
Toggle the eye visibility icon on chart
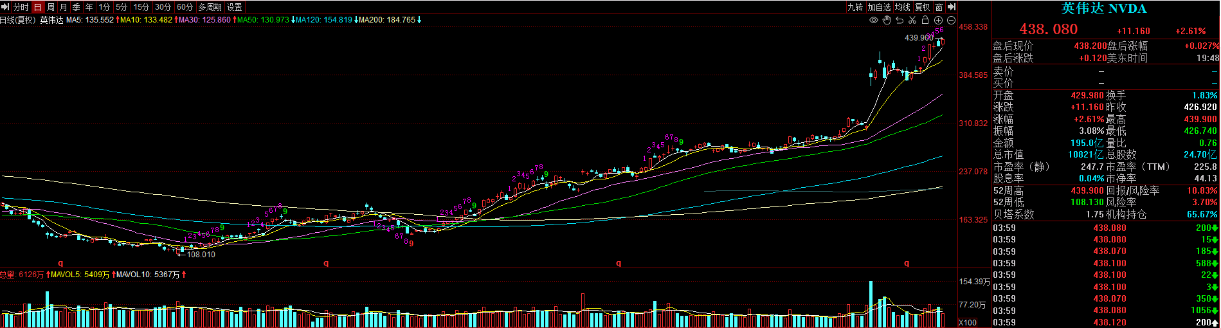click(x=874, y=20)
